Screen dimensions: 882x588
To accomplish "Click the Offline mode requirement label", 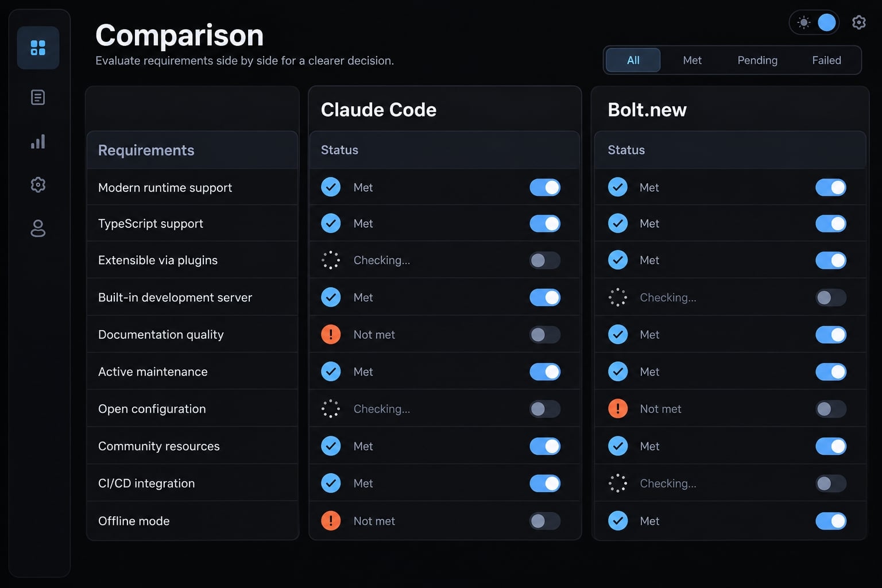I will click(x=134, y=521).
